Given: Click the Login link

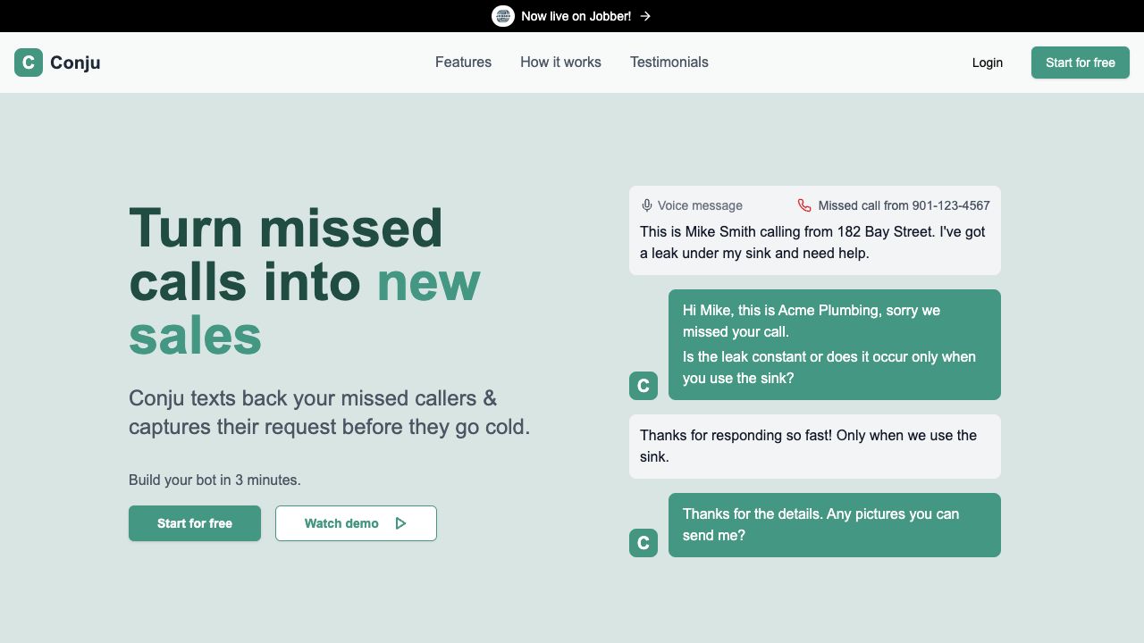Looking at the screenshot, I should [x=987, y=63].
